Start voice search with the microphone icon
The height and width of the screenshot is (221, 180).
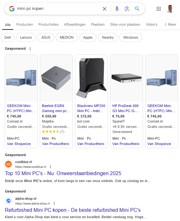pyautogui.click(x=117, y=9)
